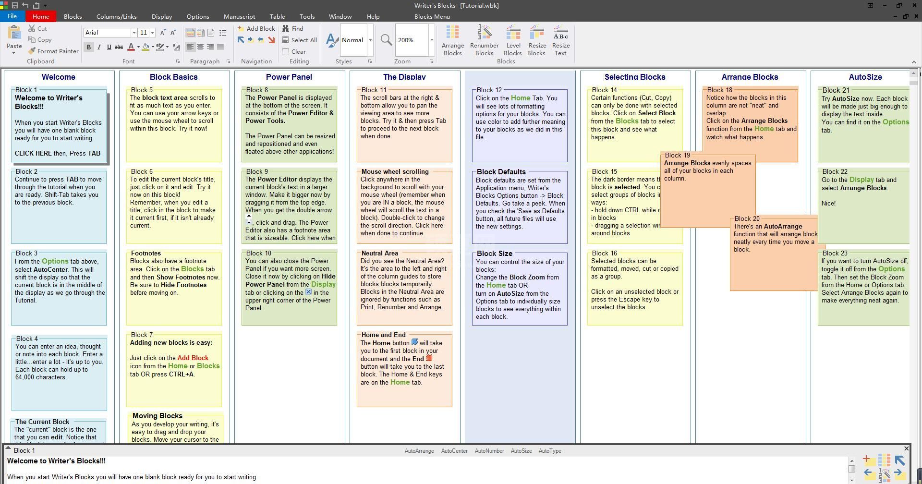Screen dimensions: 922x484
Task: Toggle bold formatting
Action: [x=88, y=47]
